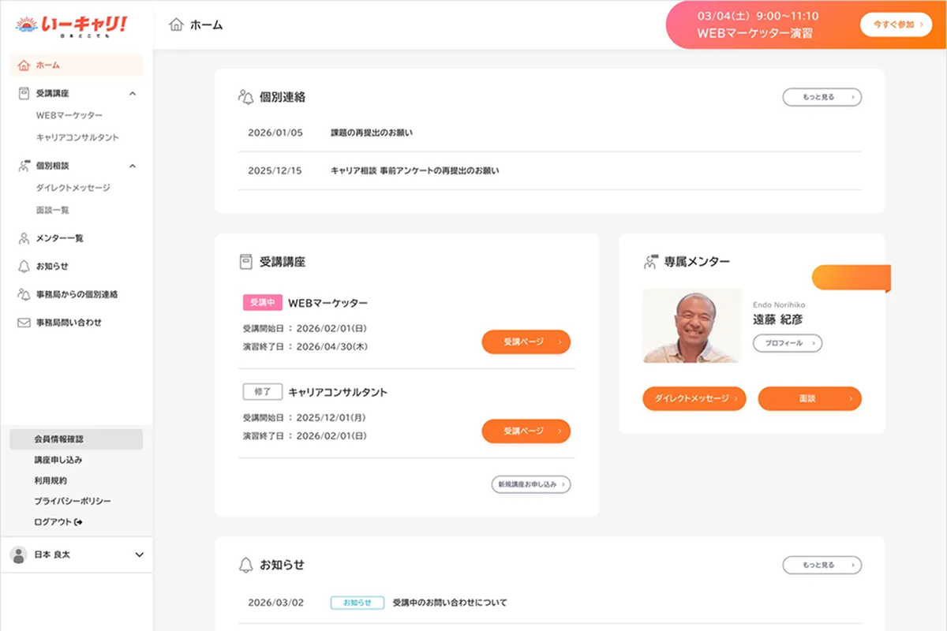Click the date 2025/12/15

275,170
